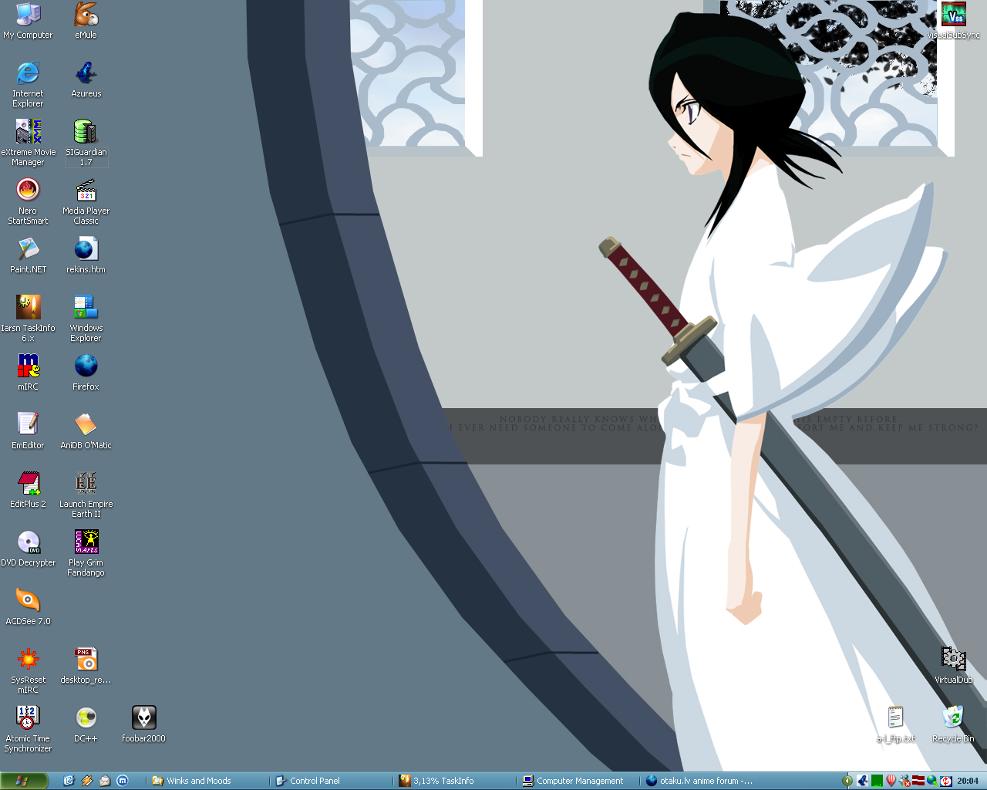987x790 pixels.
Task: Select the SIGuardian 1.7 icon
Action: tap(86, 143)
